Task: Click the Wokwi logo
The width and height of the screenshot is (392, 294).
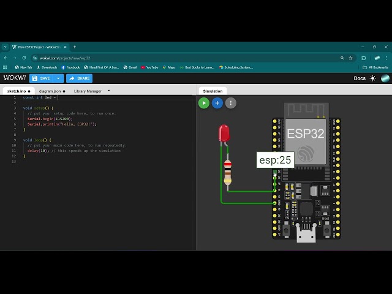Action: (x=15, y=78)
